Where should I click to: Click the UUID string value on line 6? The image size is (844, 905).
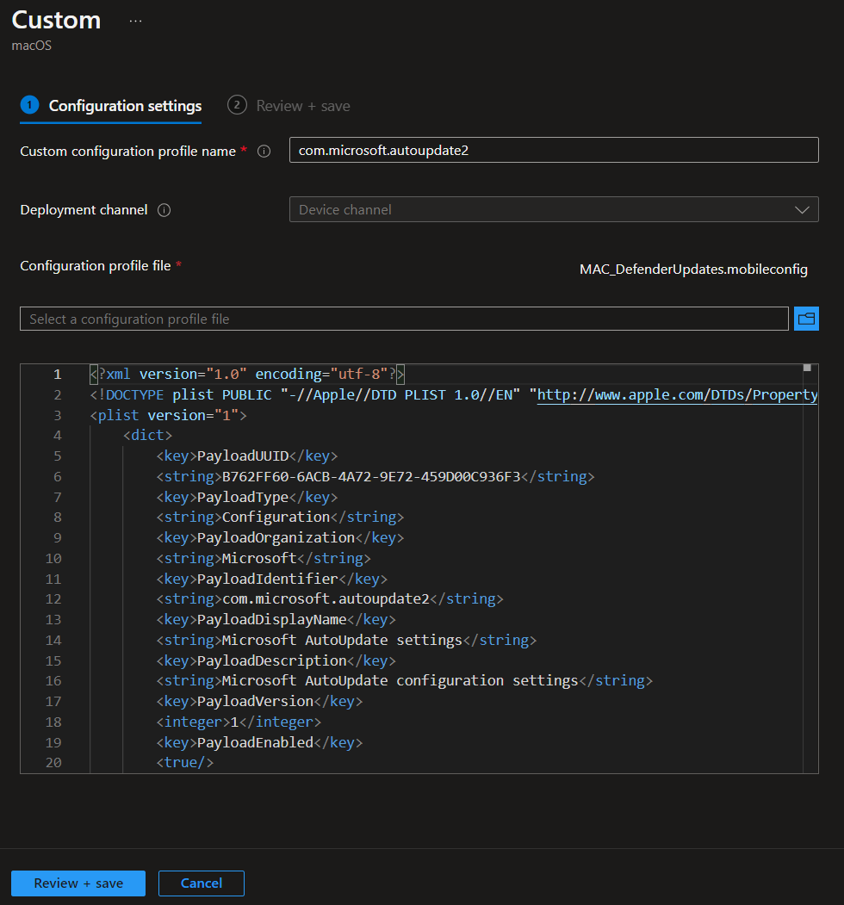(371, 476)
